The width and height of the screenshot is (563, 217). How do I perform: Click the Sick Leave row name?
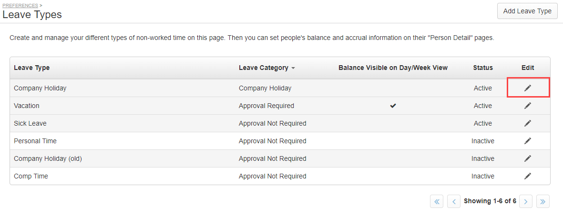30,123
